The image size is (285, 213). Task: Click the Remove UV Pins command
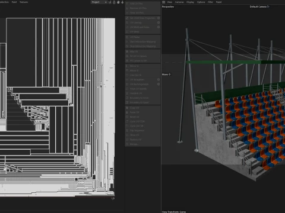click(x=142, y=8)
